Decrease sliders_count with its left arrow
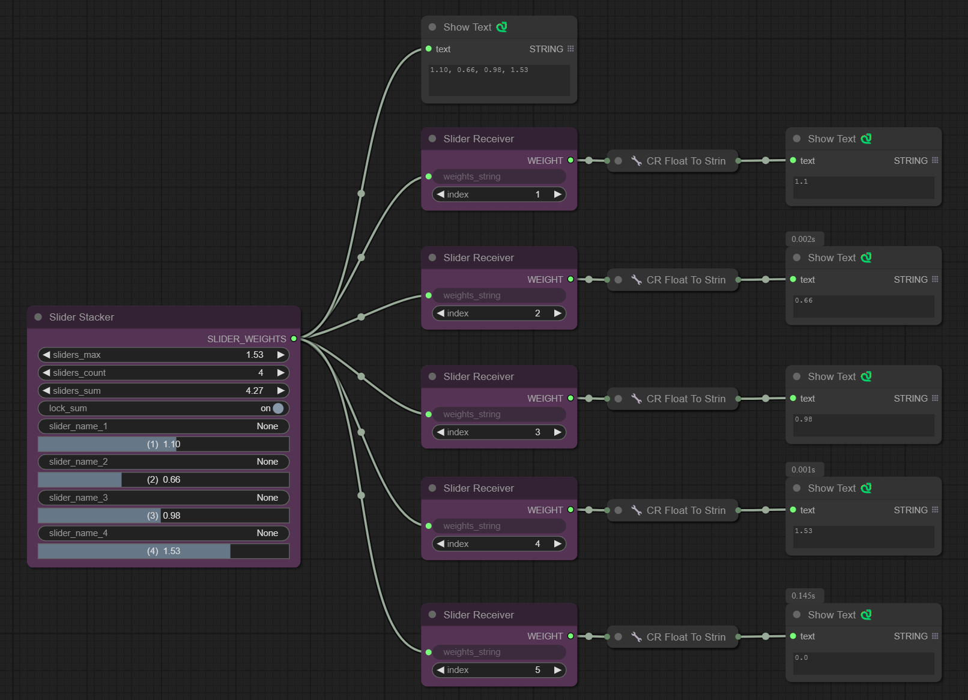 click(x=46, y=373)
